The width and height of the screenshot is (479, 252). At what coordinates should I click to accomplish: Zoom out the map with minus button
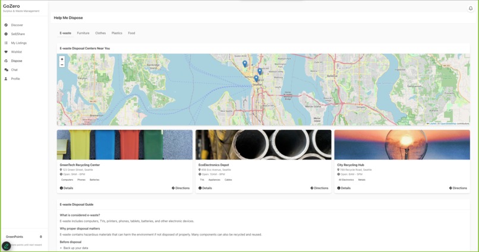[62, 65]
